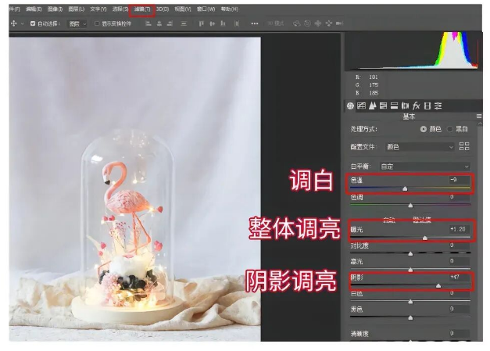Open the 图层(L) menu
This screenshot has height=351, width=490.
click(x=77, y=9)
